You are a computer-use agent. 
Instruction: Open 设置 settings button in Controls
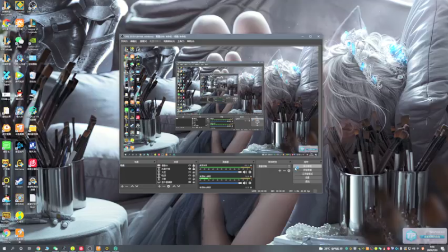307,178
